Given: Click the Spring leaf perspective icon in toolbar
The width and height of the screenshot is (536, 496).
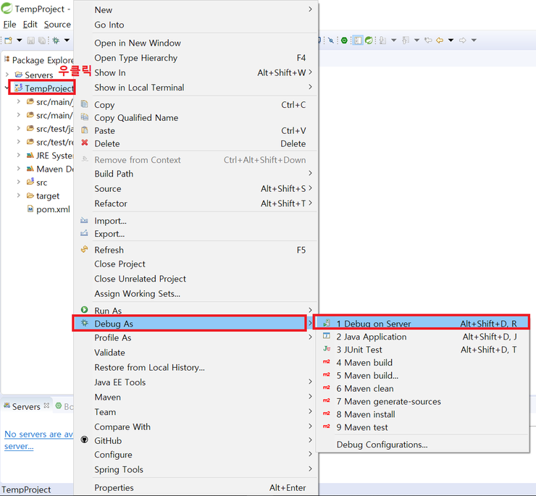Looking at the screenshot, I should tap(369, 41).
